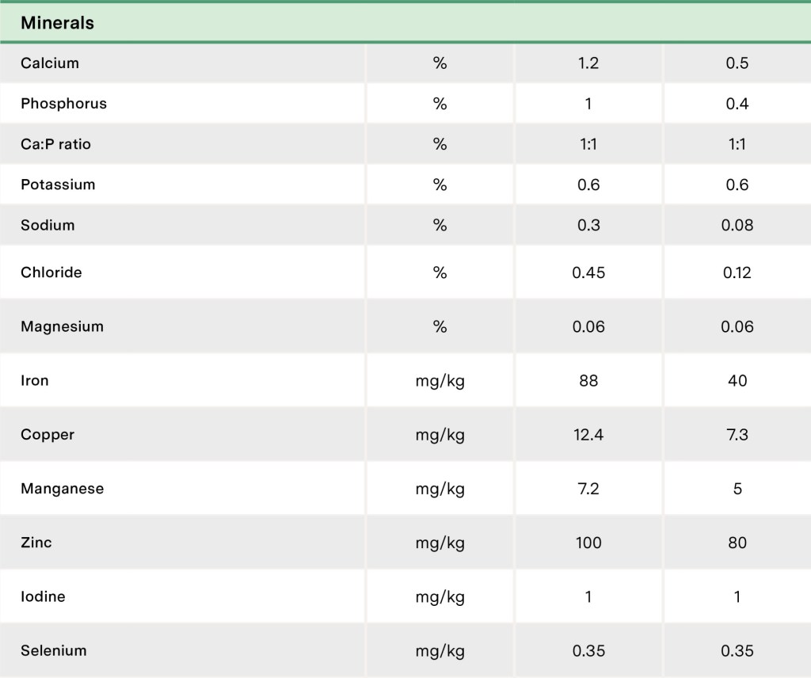811x678 pixels.
Task: Click the 0.45 Chloride value
Action: point(588,272)
